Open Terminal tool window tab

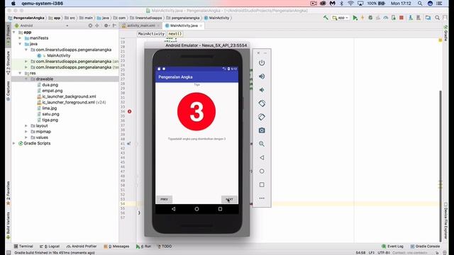point(23,246)
